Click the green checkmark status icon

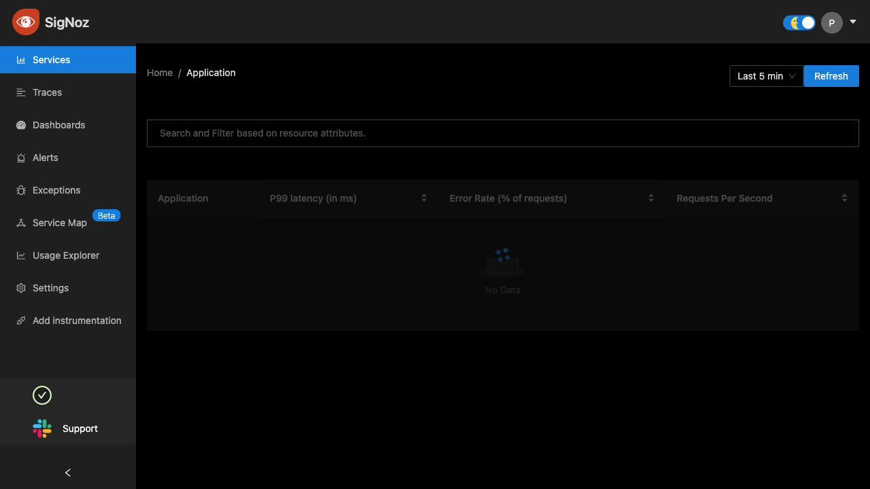(x=42, y=395)
